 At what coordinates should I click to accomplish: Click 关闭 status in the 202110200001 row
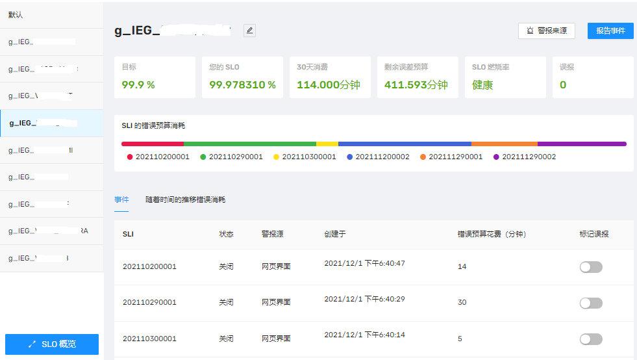(x=226, y=267)
